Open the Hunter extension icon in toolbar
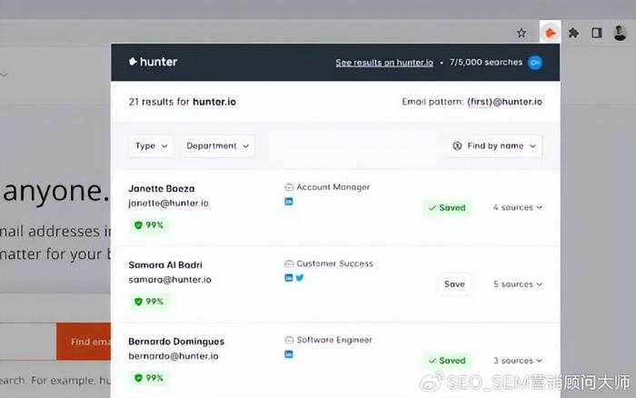The image size is (636, 398). click(551, 33)
